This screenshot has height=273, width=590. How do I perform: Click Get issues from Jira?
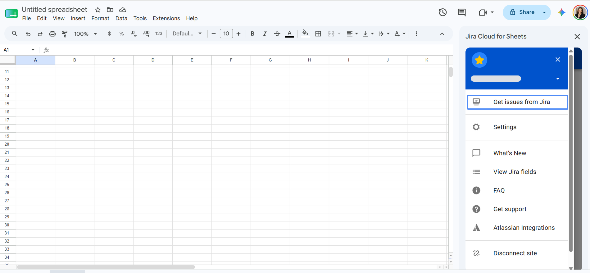point(517,102)
